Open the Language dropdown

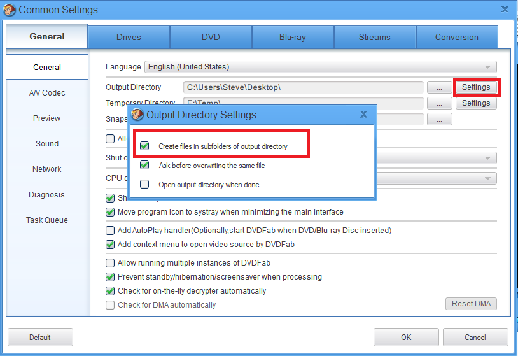coord(321,67)
